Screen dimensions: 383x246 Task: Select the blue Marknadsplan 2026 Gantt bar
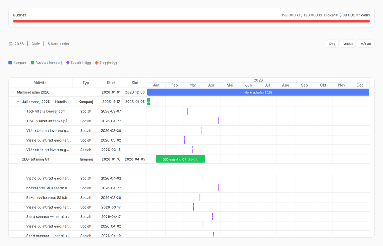[x=258, y=92]
